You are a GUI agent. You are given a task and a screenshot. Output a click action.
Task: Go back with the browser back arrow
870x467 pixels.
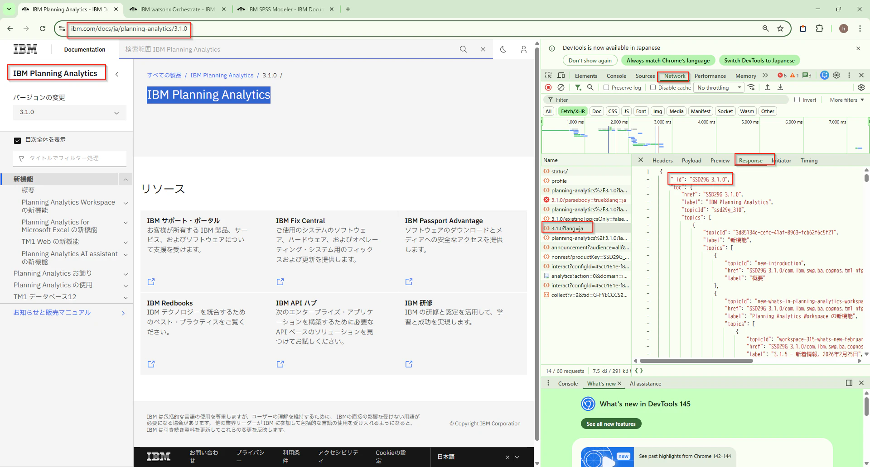(10, 29)
